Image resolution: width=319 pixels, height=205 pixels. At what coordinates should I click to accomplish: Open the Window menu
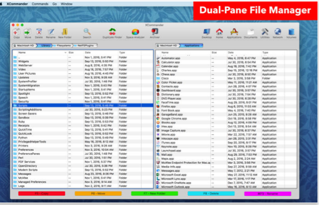click(x=67, y=4)
